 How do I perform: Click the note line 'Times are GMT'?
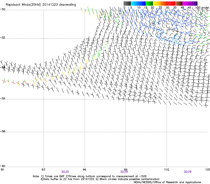click(x=55, y=176)
